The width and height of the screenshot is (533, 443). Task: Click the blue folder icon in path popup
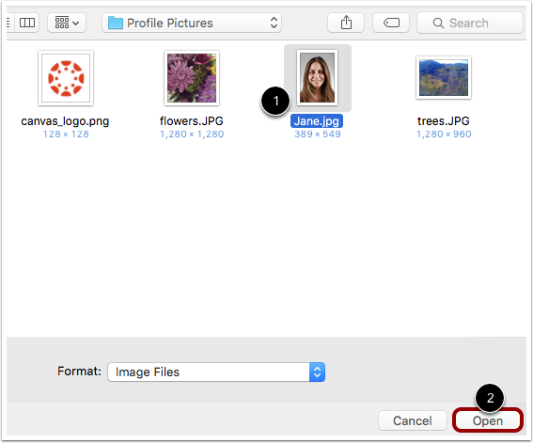(x=116, y=24)
